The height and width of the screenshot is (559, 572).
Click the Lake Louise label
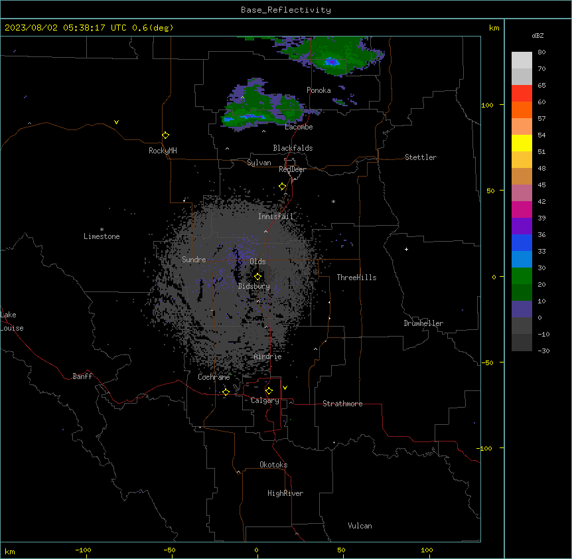coord(12,321)
